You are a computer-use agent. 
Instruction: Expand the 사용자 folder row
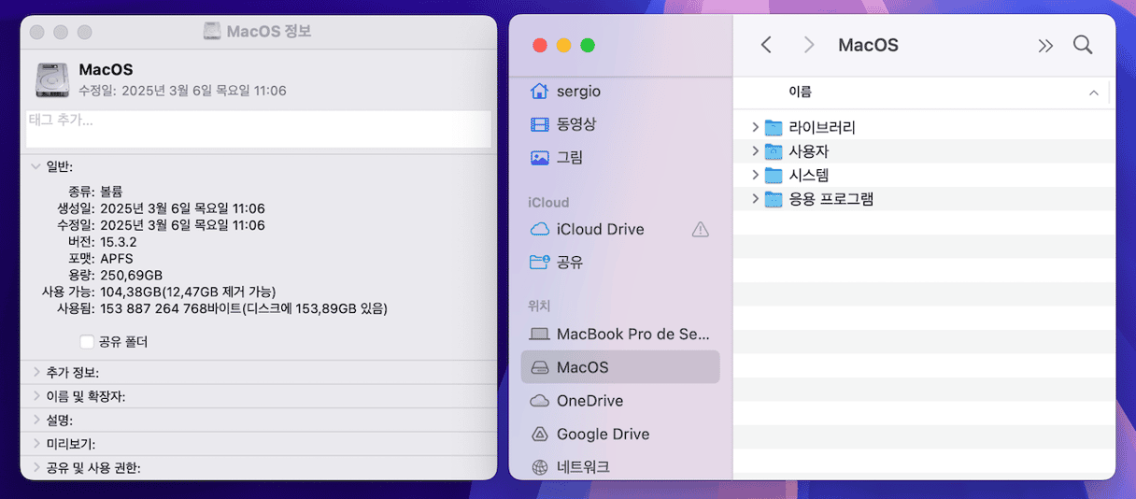pyautogui.click(x=755, y=151)
